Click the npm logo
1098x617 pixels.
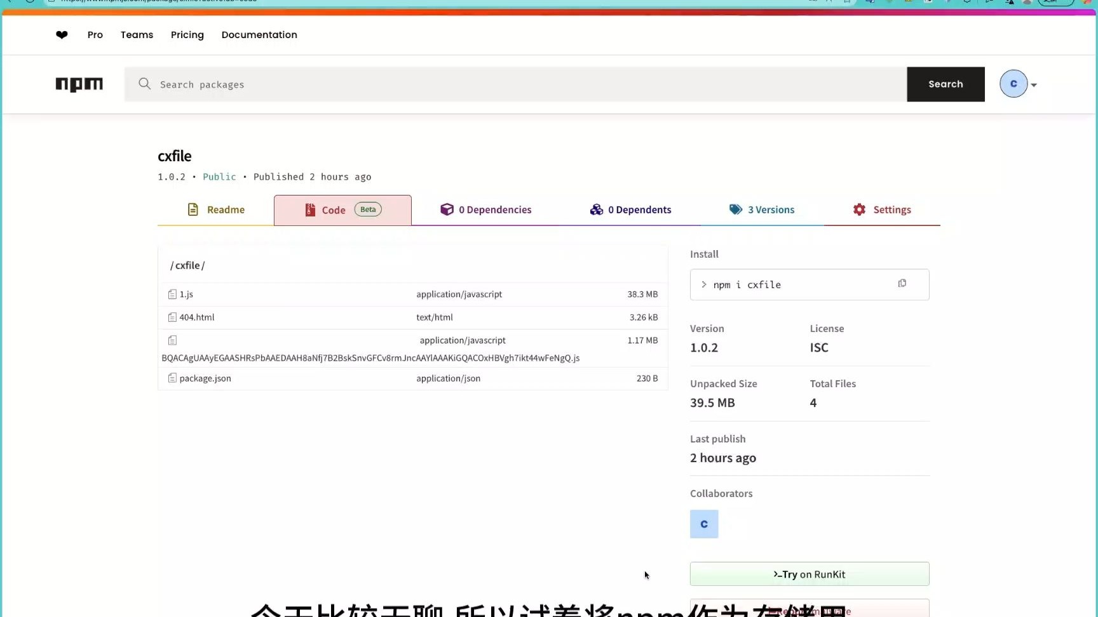click(x=79, y=84)
